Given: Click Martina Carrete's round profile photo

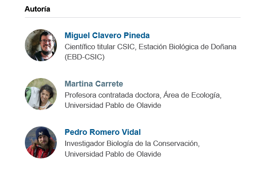Looking at the screenshot, I should click(41, 94).
